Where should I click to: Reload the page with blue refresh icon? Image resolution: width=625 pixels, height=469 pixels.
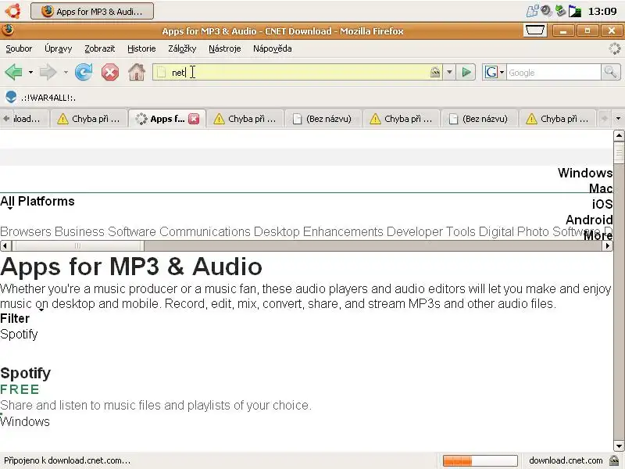tap(84, 72)
